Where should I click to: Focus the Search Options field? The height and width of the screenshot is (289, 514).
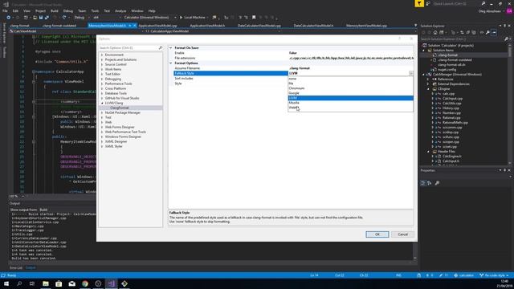point(130,48)
